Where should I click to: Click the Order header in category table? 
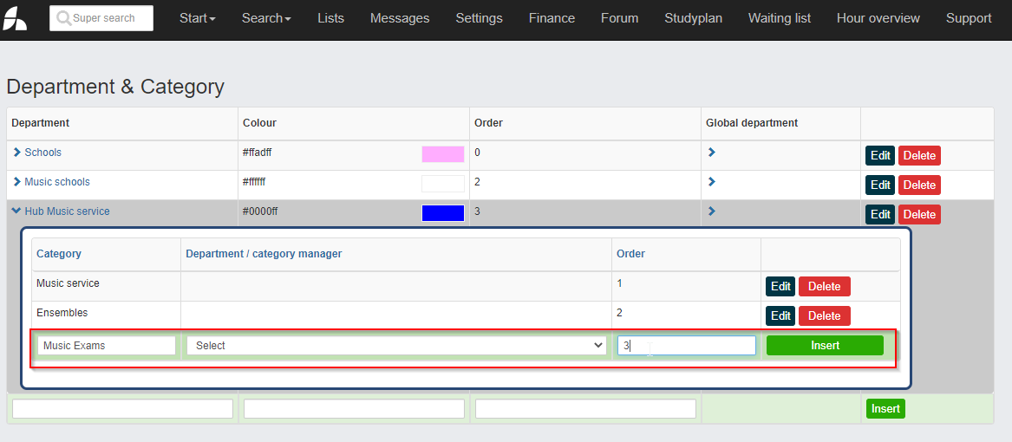pyautogui.click(x=630, y=254)
